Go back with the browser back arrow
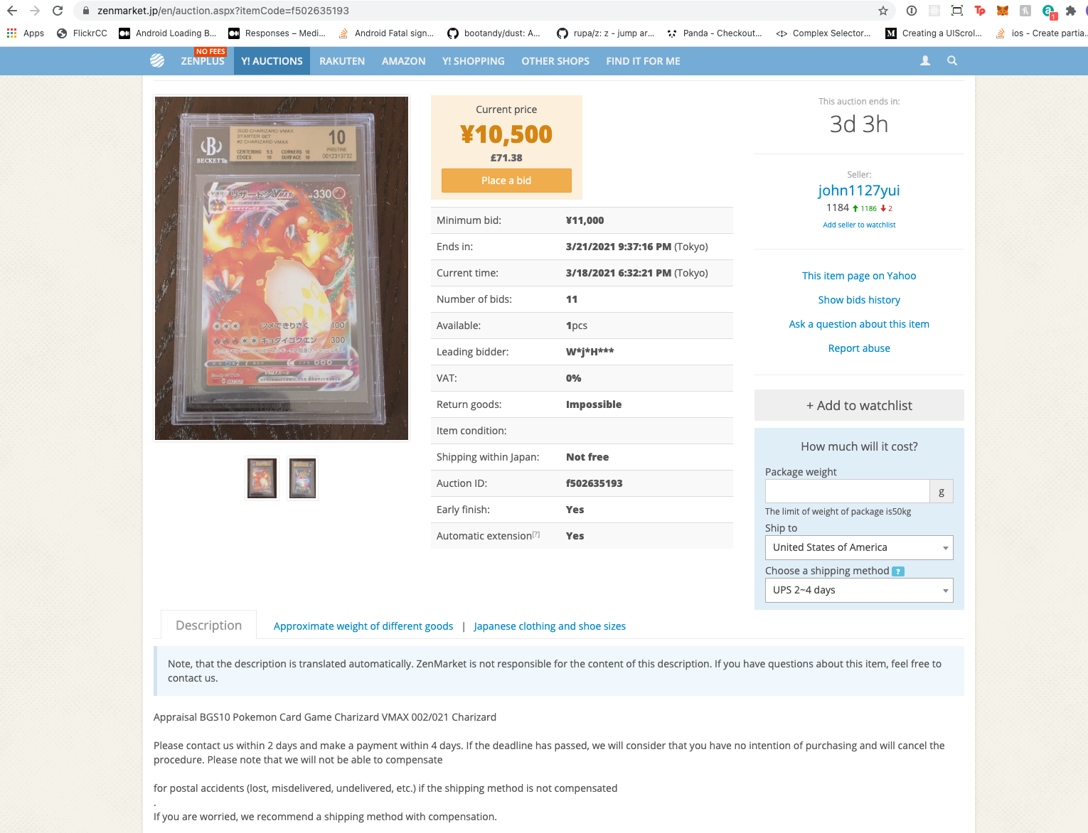Screen dimensions: 1088x833 click(12, 11)
